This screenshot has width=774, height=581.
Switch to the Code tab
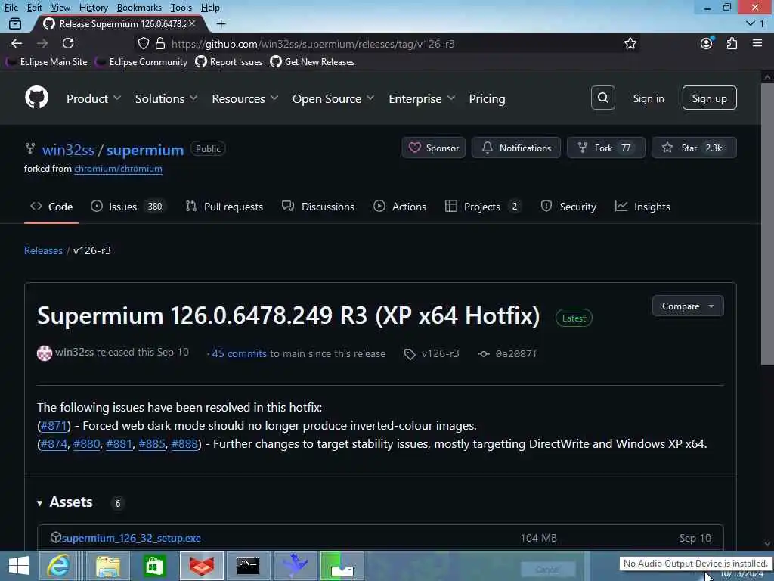[x=51, y=207]
